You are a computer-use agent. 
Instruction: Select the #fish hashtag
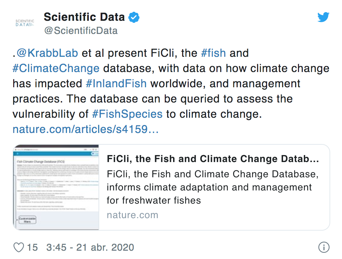[x=213, y=53]
